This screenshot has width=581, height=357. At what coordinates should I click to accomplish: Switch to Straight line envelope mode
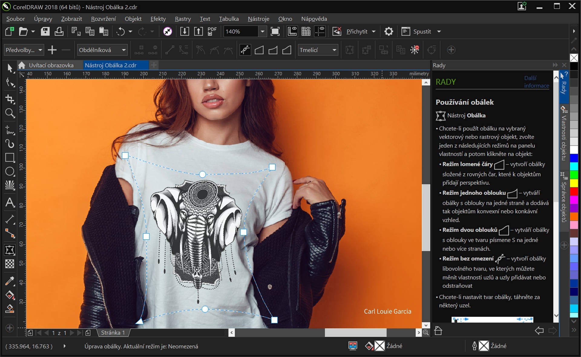click(259, 50)
